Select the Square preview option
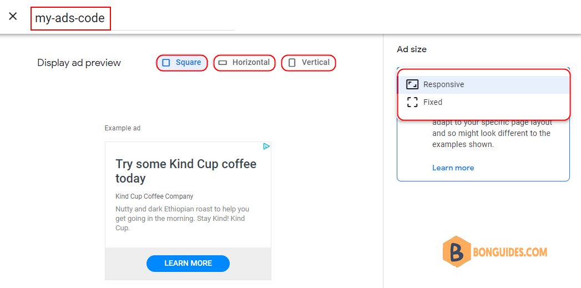This screenshot has width=581, height=288. click(182, 63)
